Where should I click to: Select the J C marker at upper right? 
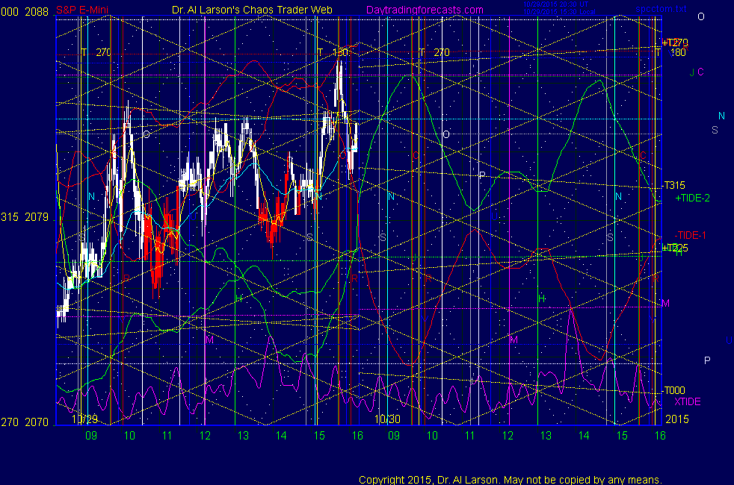coord(696,72)
